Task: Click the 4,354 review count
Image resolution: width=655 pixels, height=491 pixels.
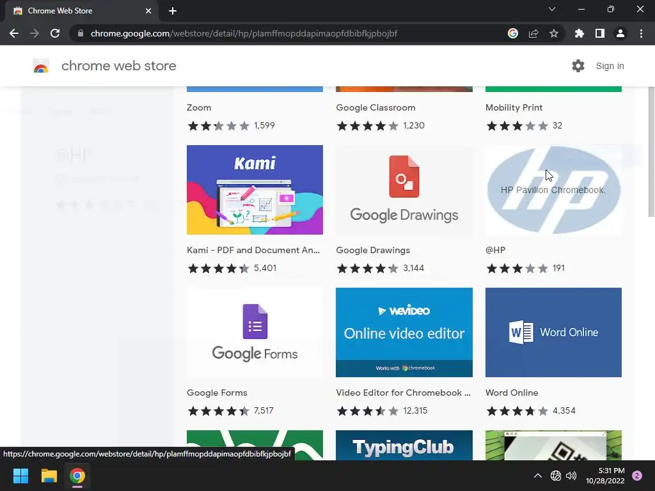Action: click(564, 411)
